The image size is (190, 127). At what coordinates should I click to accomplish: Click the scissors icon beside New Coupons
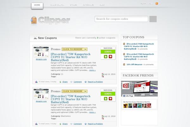(x=35, y=38)
